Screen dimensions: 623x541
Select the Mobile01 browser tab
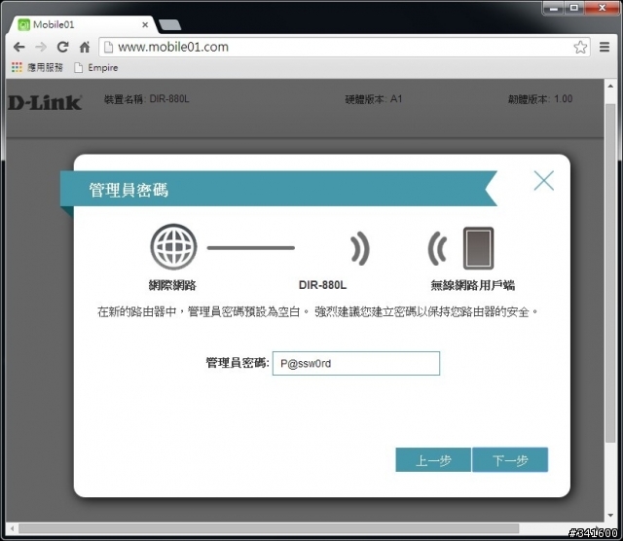tap(80, 24)
